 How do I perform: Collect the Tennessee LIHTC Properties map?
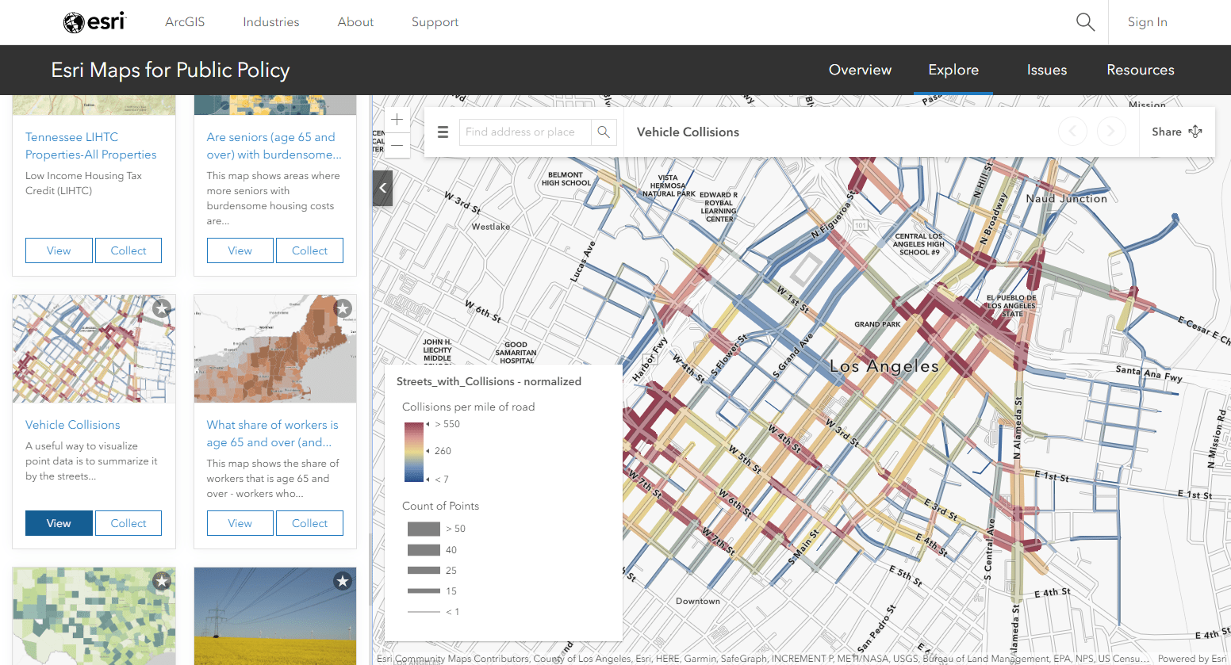point(128,250)
